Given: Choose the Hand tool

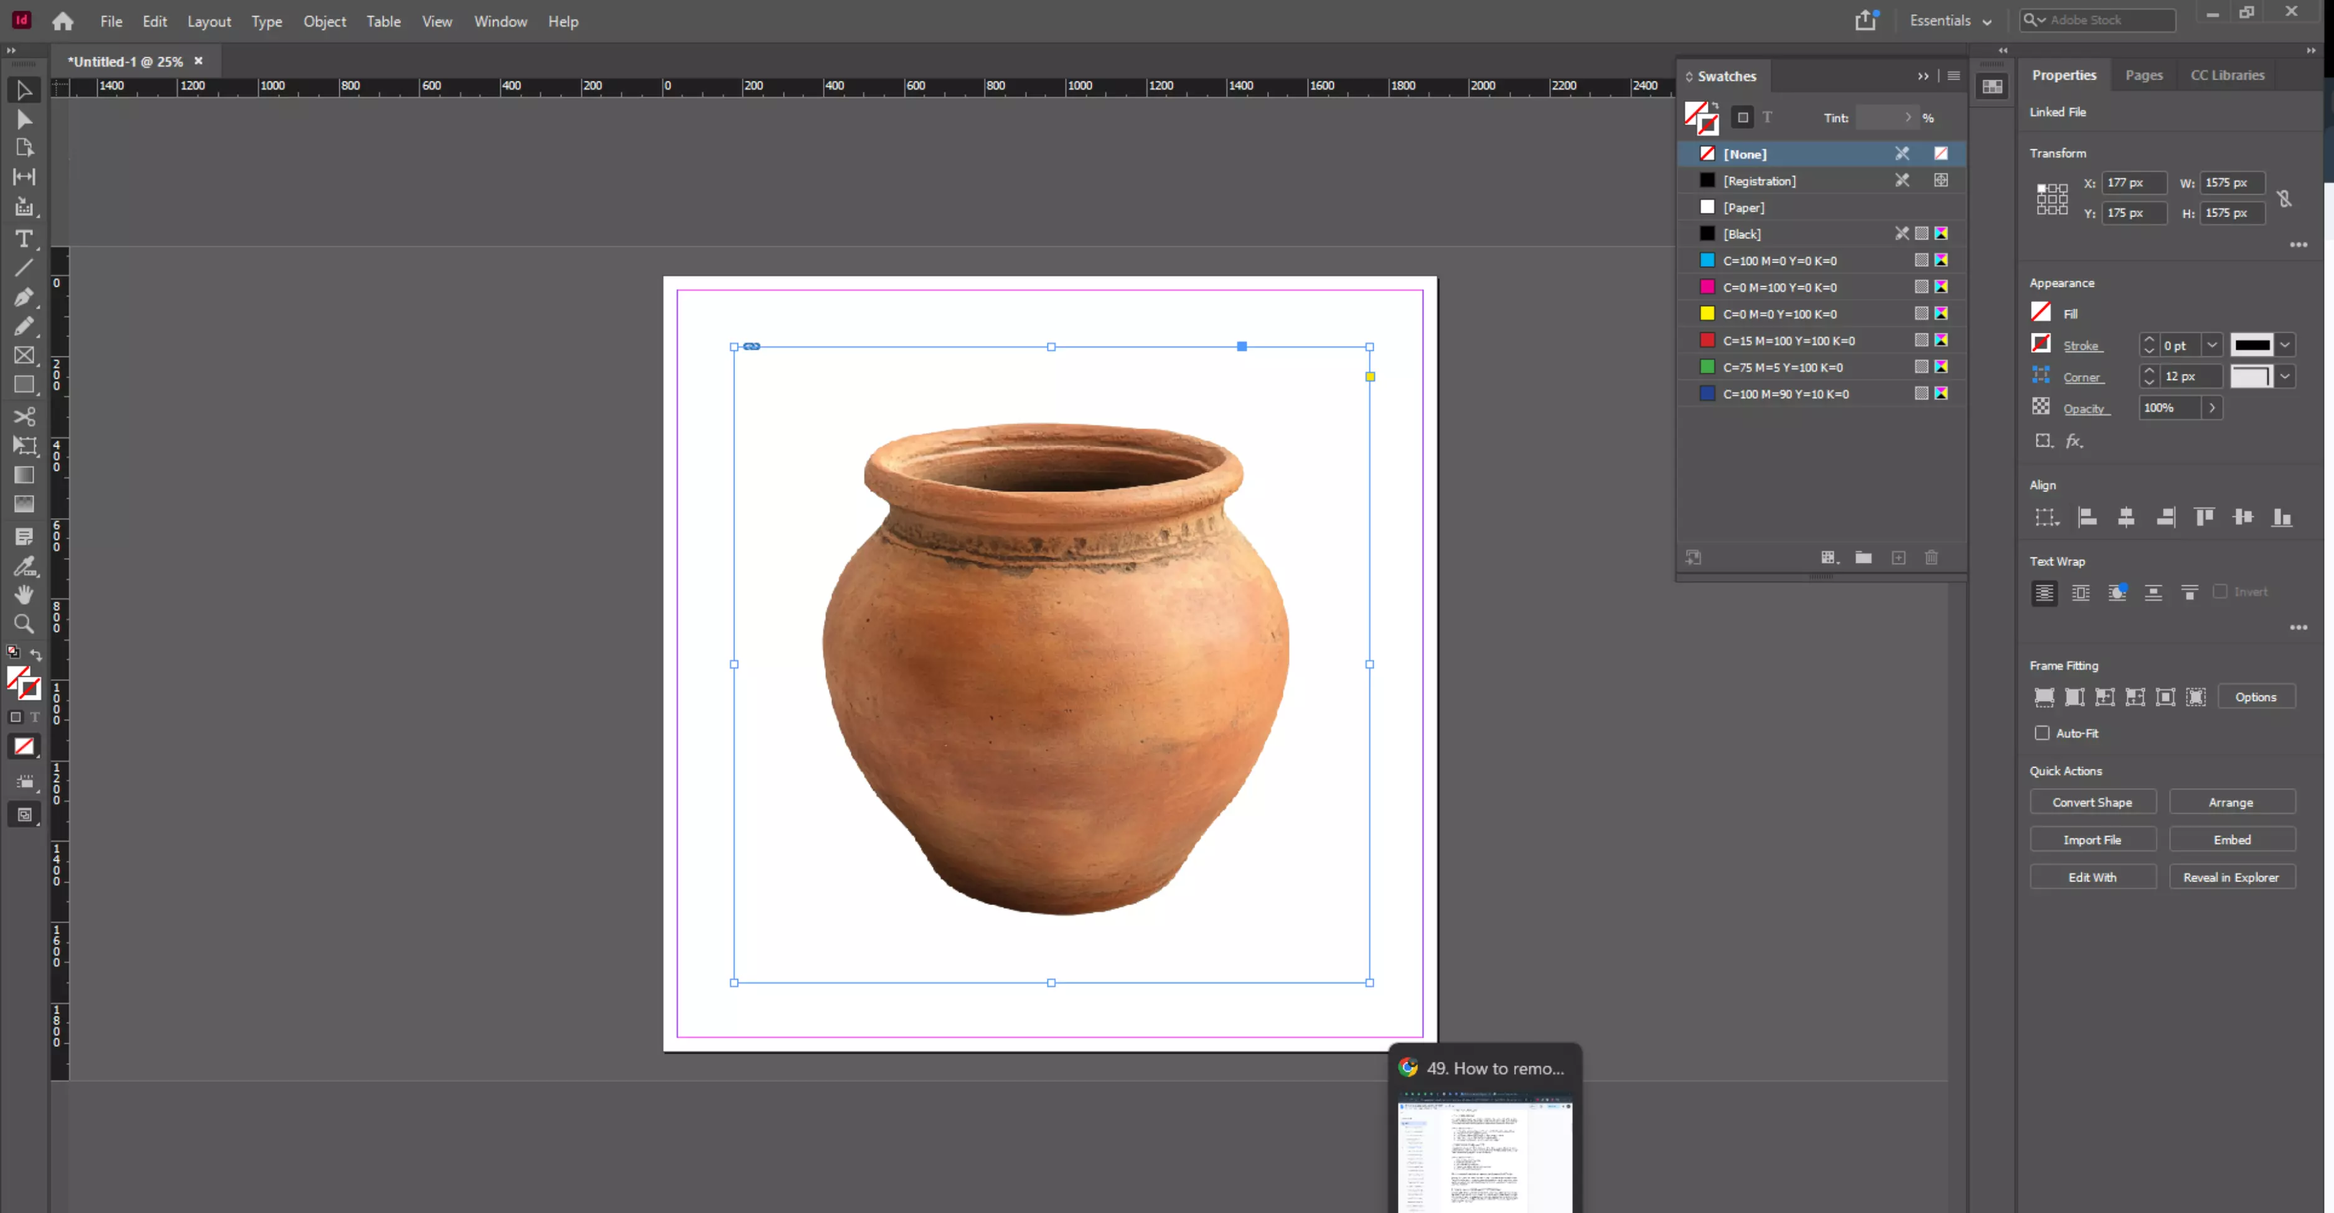Looking at the screenshot, I should [24, 595].
